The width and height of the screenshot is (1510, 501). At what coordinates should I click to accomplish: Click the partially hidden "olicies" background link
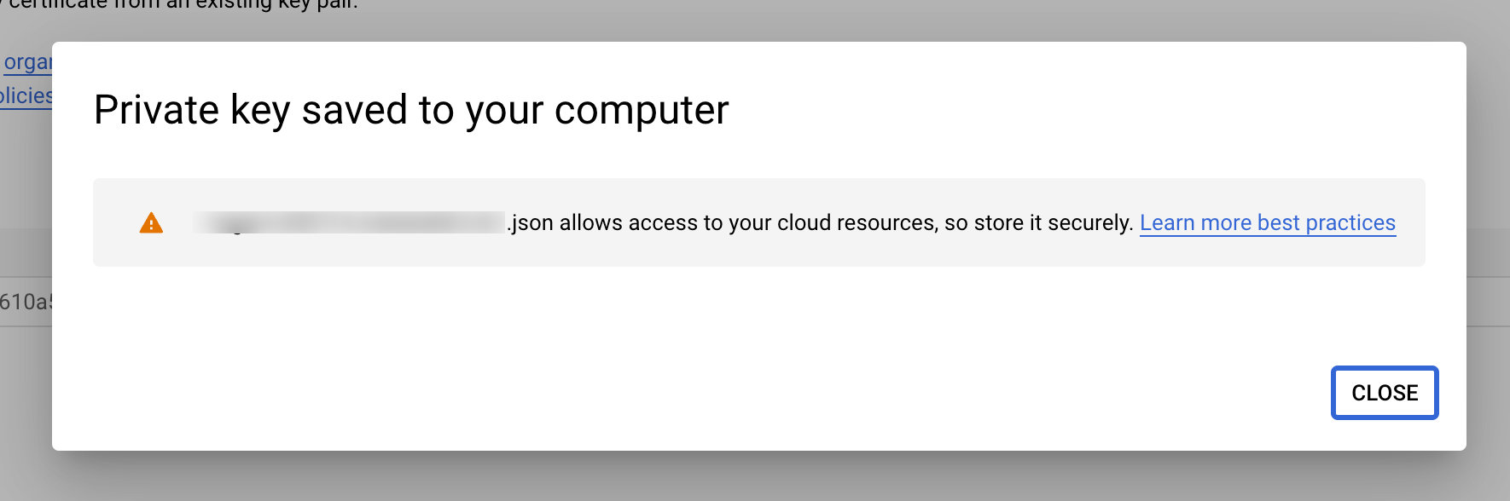(26, 96)
